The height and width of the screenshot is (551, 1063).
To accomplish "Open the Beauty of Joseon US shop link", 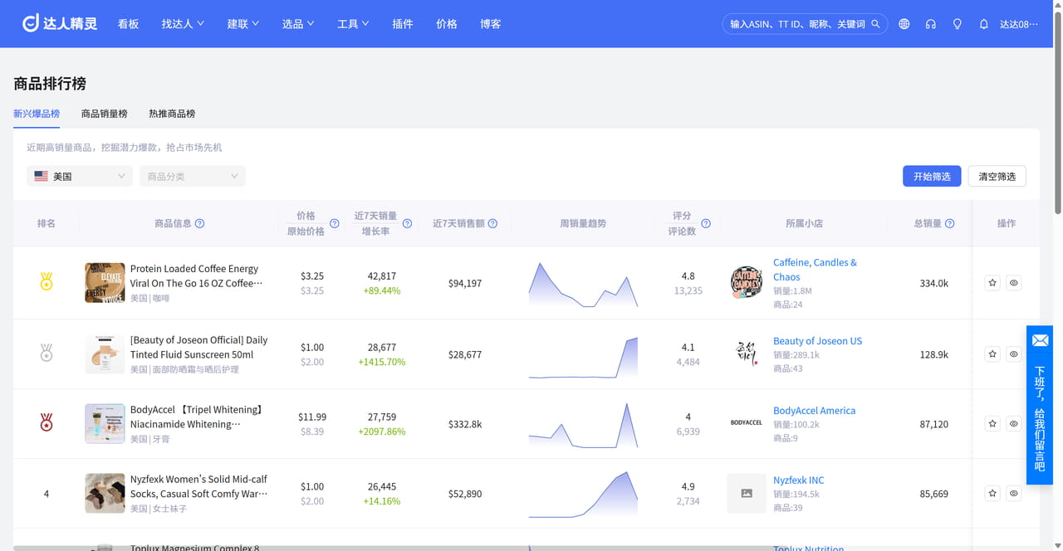I will [x=817, y=340].
